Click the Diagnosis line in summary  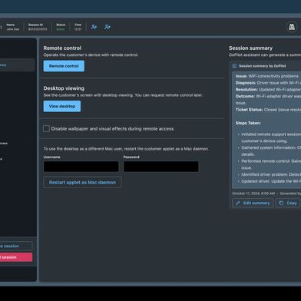(268, 83)
